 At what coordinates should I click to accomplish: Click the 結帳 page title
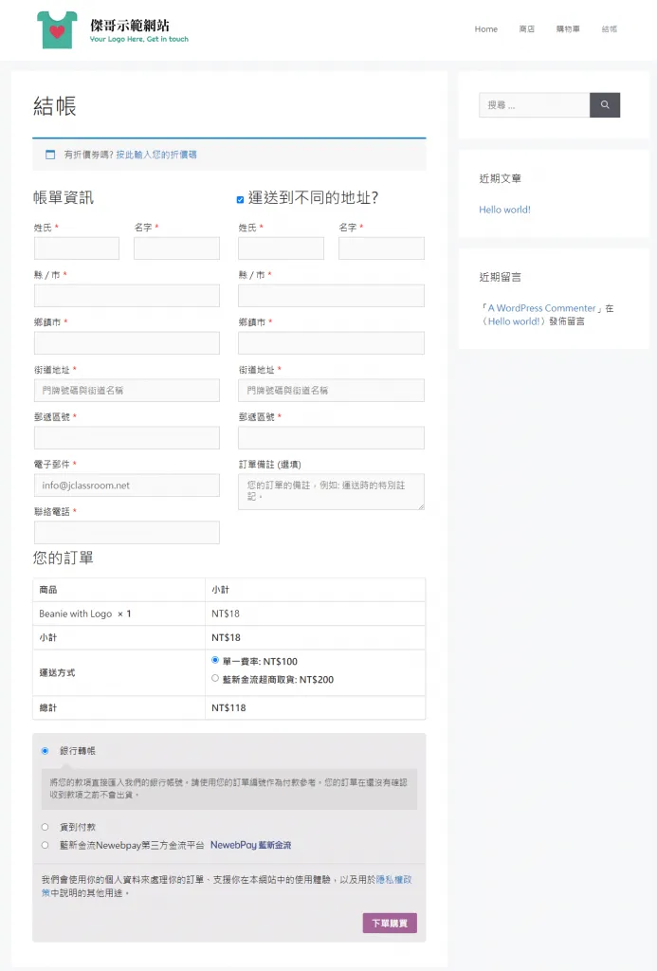(54, 106)
